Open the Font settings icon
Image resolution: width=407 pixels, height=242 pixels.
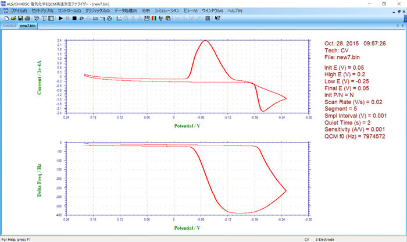(x=161, y=18)
